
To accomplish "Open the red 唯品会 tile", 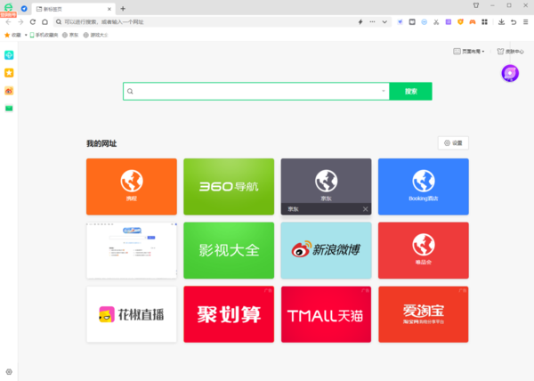I will coord(424,251).
